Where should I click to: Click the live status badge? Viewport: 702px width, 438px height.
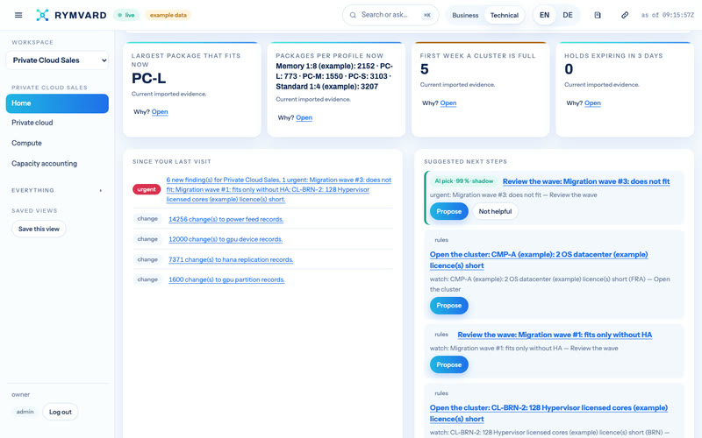click(126, 15)
